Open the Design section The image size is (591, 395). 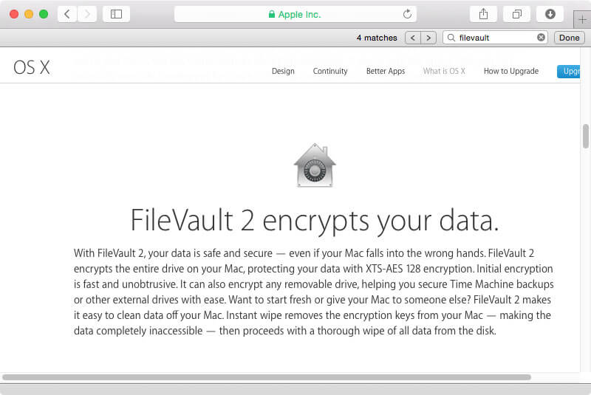pyautogui.click(x=283, y=71)
